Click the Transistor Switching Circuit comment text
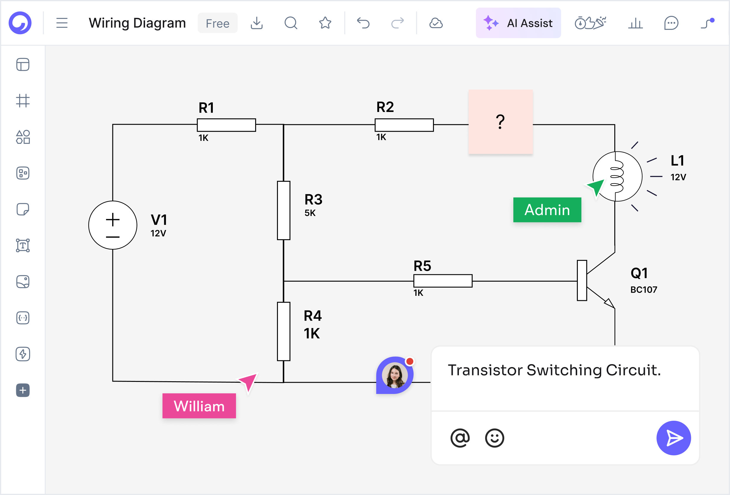730x495 pixels. click(554, 370)
